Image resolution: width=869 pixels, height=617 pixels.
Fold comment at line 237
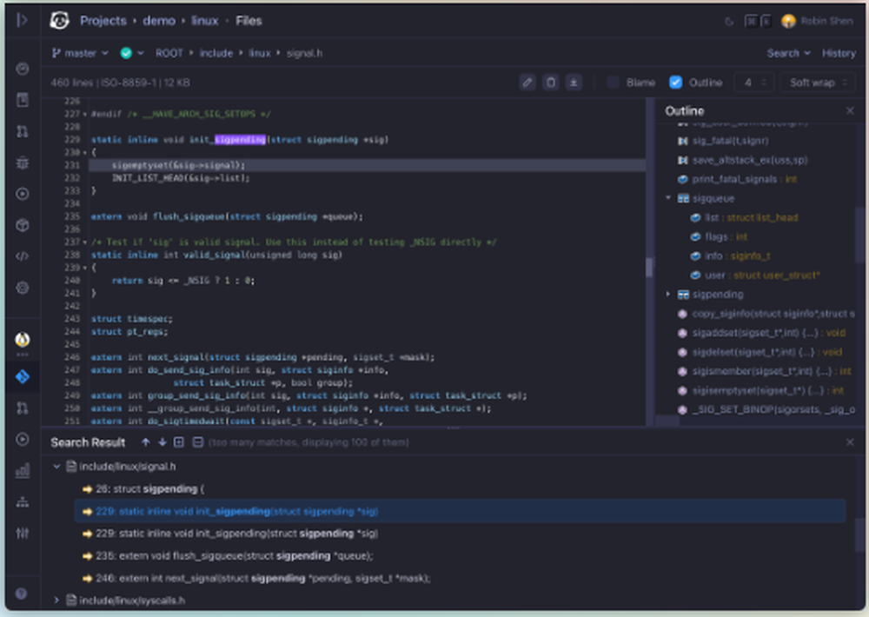85,242
